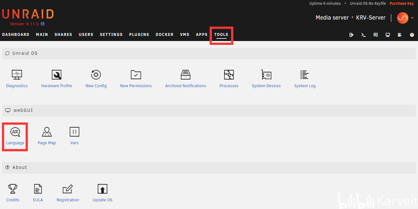Go to the Shares tab

[63, 35]
